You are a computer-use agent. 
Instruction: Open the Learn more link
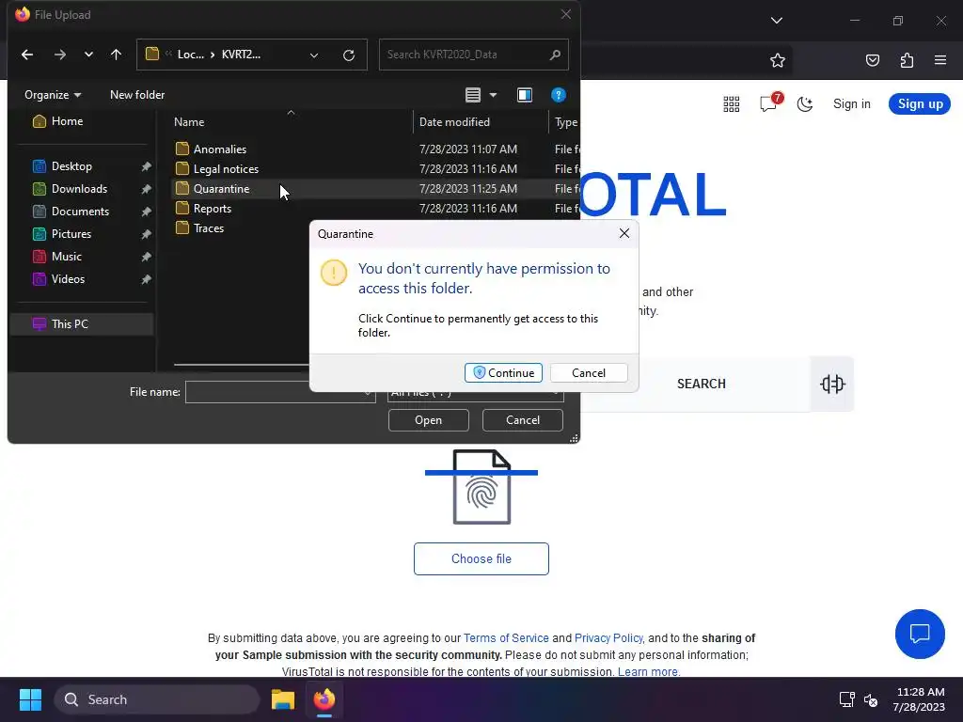(x=649, y=671)
